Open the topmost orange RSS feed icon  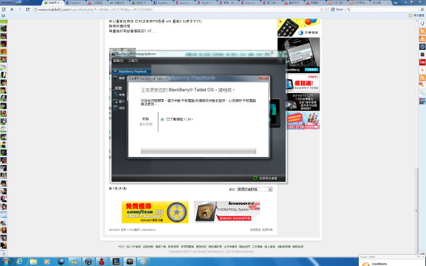coord(422,31)
